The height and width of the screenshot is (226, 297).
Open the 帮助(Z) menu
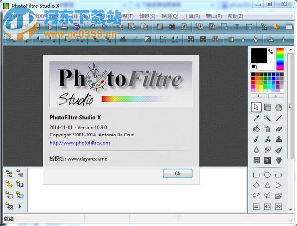pos(236,16)
